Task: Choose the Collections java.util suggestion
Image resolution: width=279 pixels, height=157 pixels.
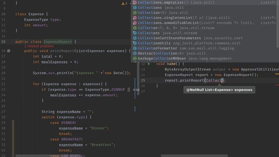Action: click(x=204, y=7)
